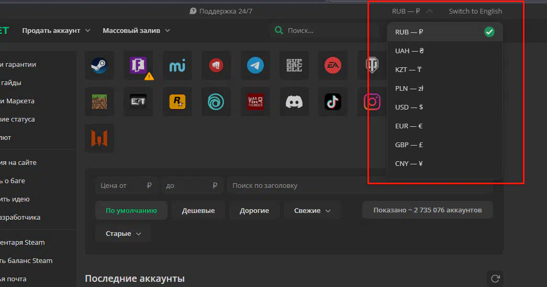547x287 pixels.
Task: Open the Rockstar Games category icon
Action: click(x=177, y=102)
